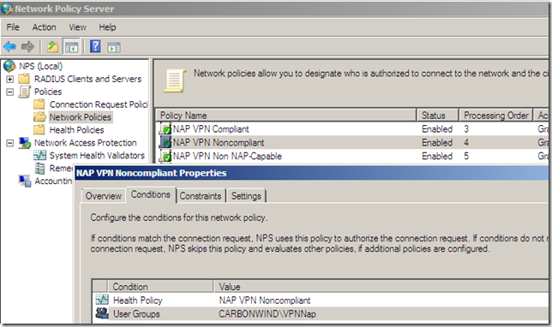Image resolution: width=552 pixels, height=327 pixels.
Task: Click the Policies scroll icon in tree
Action: (24, 92)
